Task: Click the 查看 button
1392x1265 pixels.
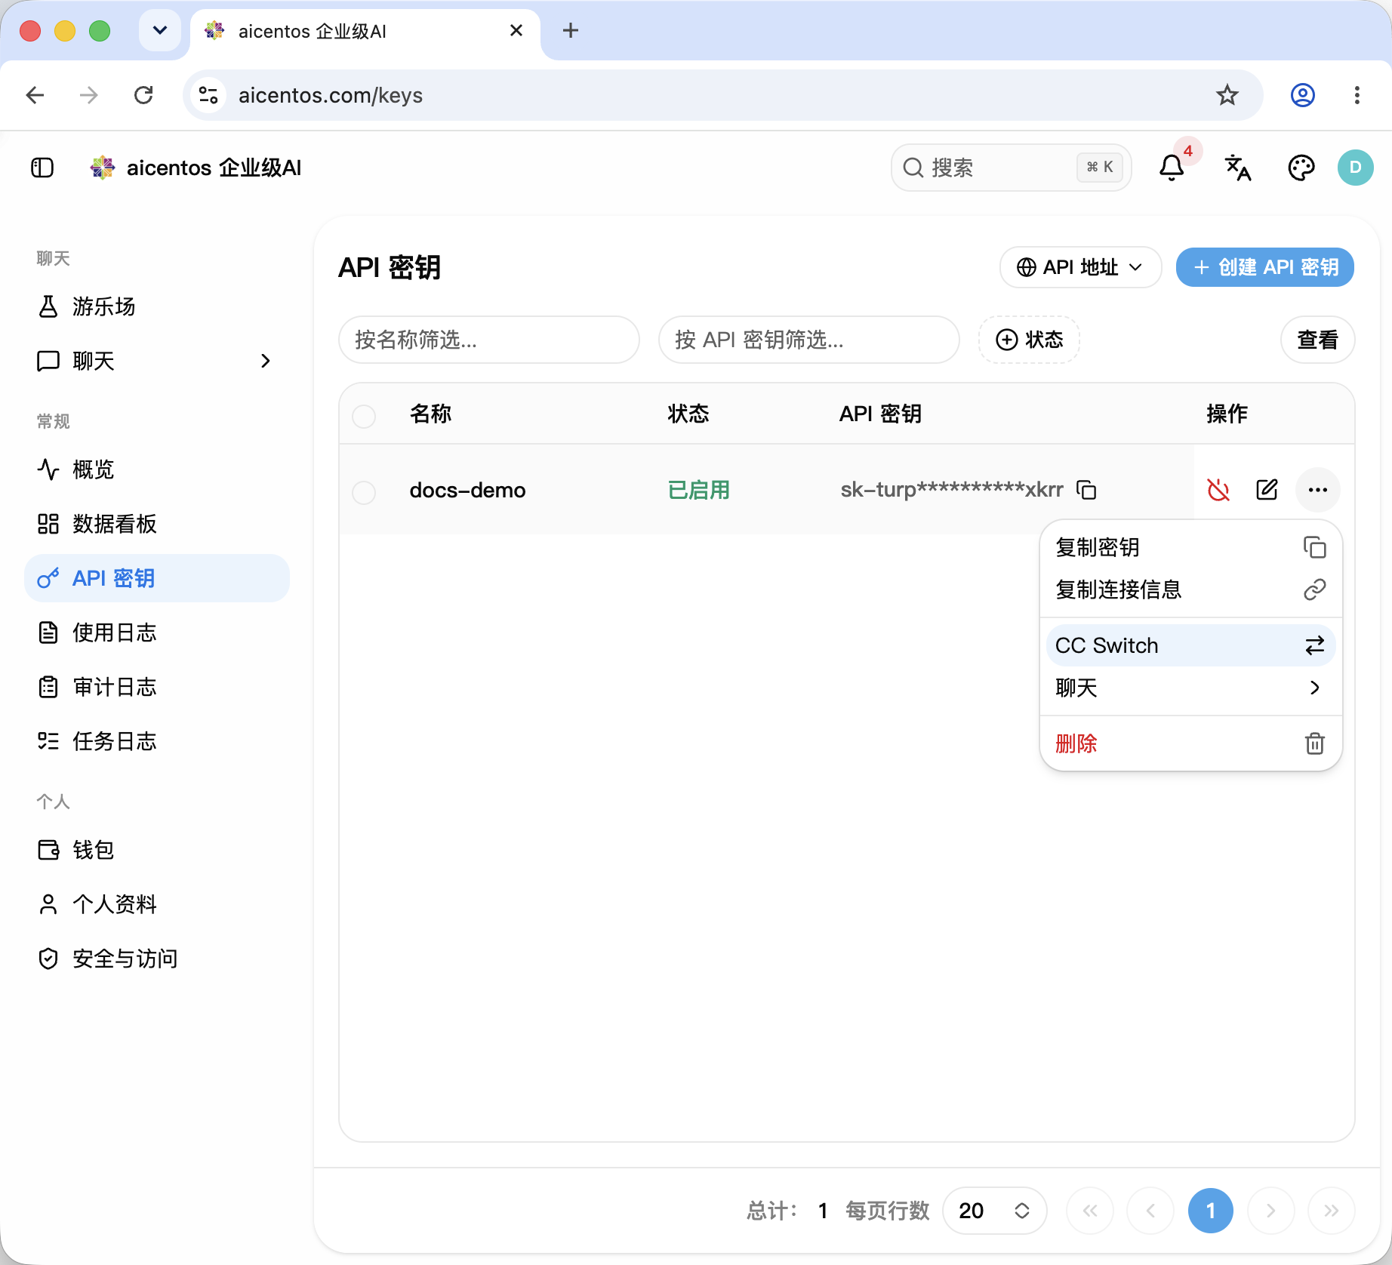Action: (1317, 340)
